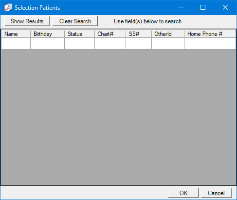Image resolution: width=237 pixels, height=200 pixels.
Task: Sort by the Birthday column header
Action: pyautogui.click(x=47, y=34)
